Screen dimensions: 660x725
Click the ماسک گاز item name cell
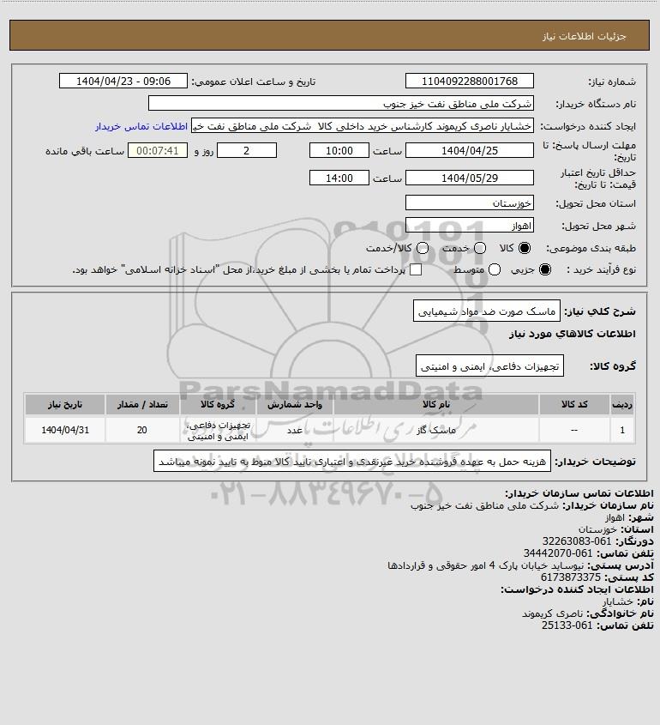[x=436, y=431]
